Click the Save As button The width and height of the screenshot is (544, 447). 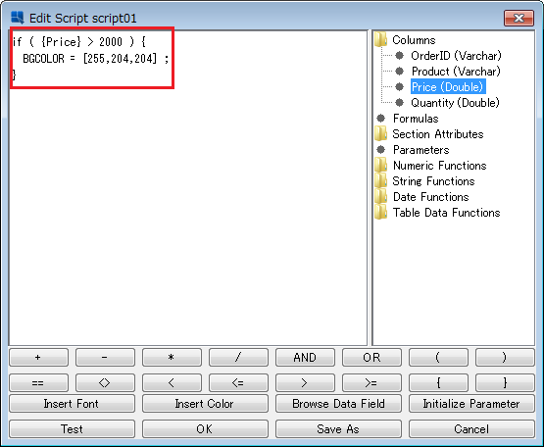click(338, 429)
